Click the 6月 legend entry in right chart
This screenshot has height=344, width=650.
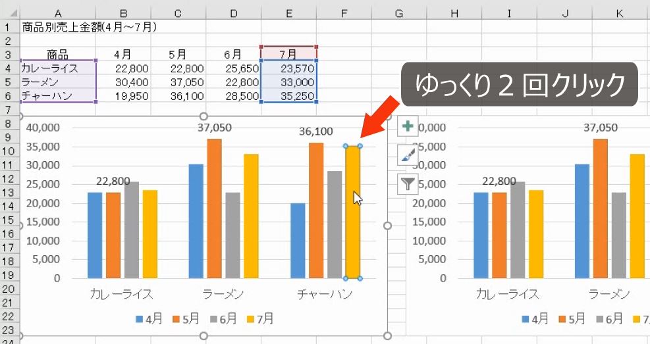pos(609,319)
